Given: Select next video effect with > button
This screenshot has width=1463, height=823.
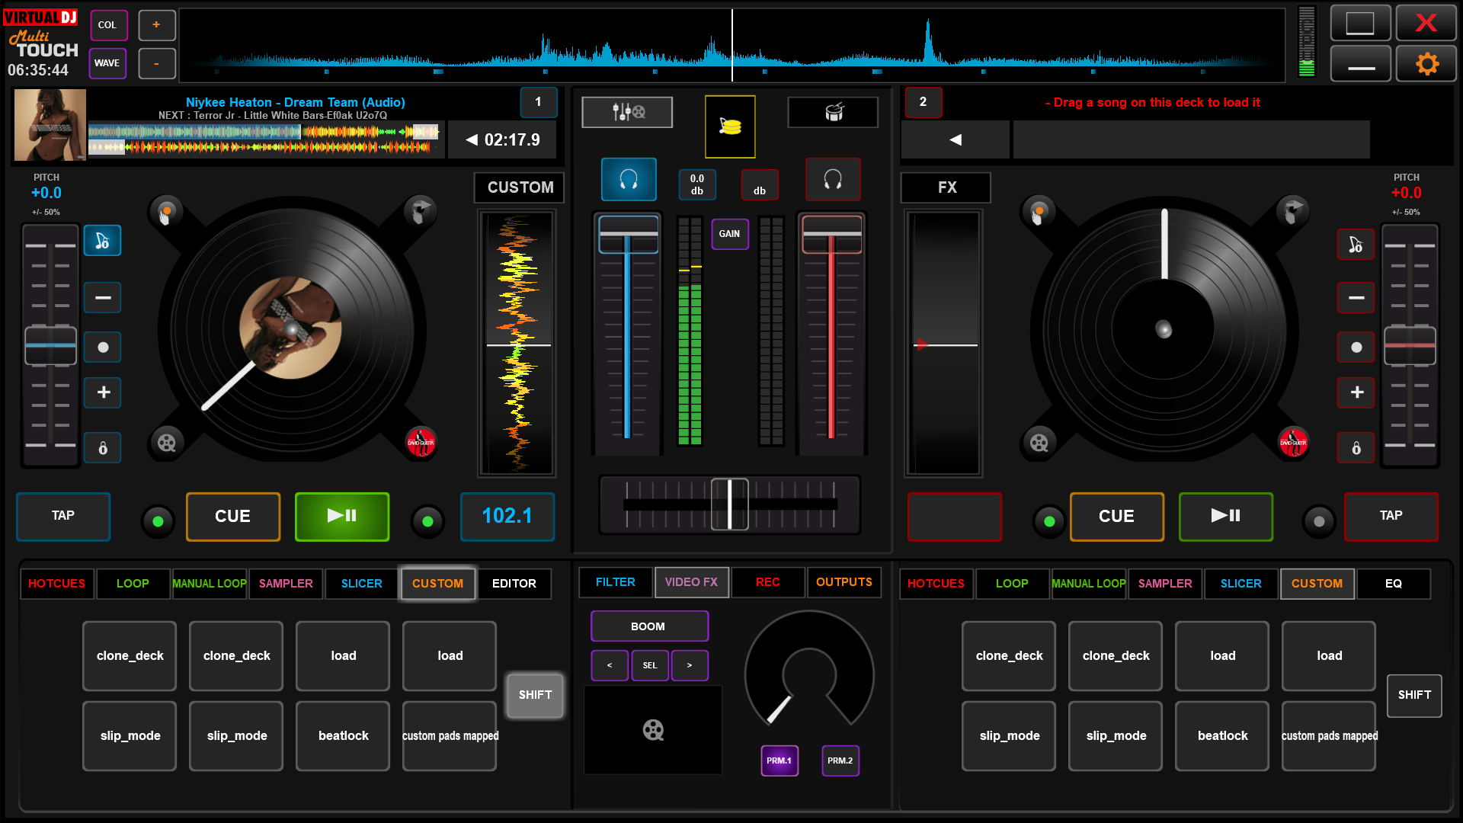Looking at the screenshot, I should click(690, 665).
